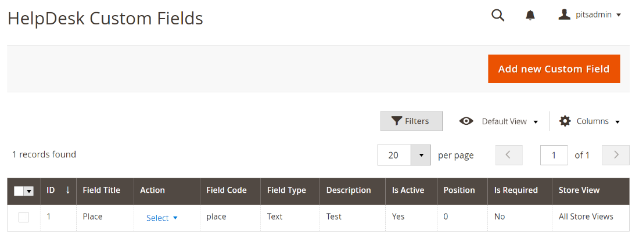Sort by Position column header

point(459,190)
